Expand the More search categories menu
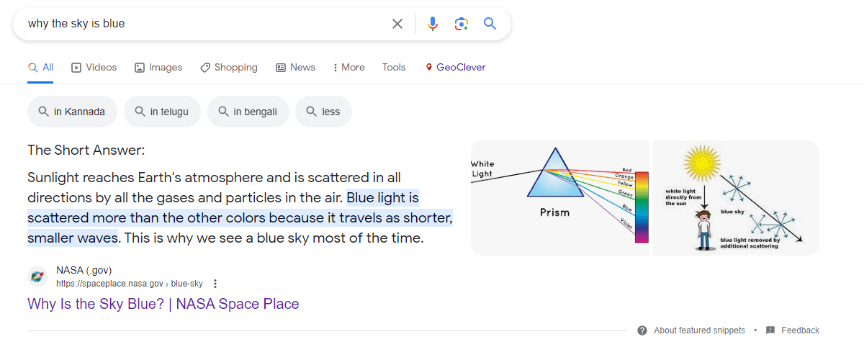 tap(348, 67)
